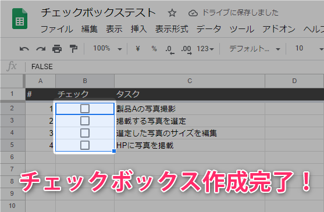Click the チェック header cell
324x212 pixels.
pos(85,94)
